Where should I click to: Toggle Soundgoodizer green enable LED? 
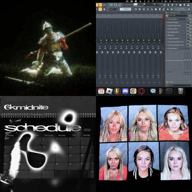(x=191, y=32)
